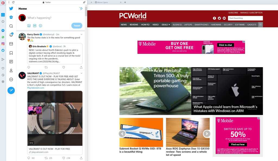278x161 pixels.
Task: Open PCWorld LAPTOPS section
Action: [x=188, y=25]
